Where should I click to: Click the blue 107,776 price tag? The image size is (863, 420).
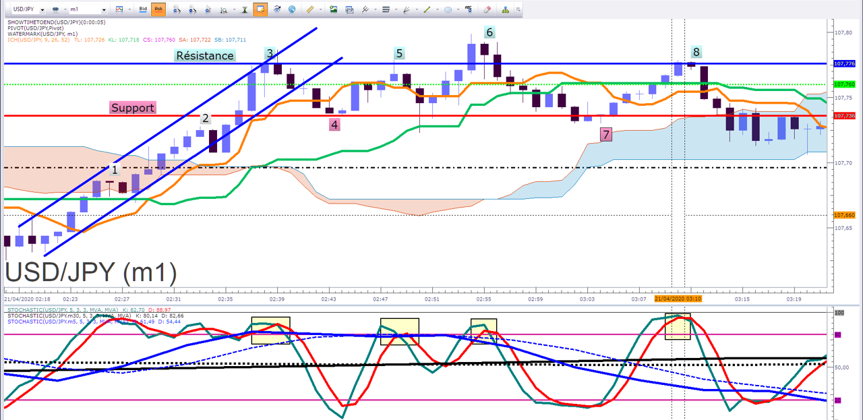click(x=844, y=63)
